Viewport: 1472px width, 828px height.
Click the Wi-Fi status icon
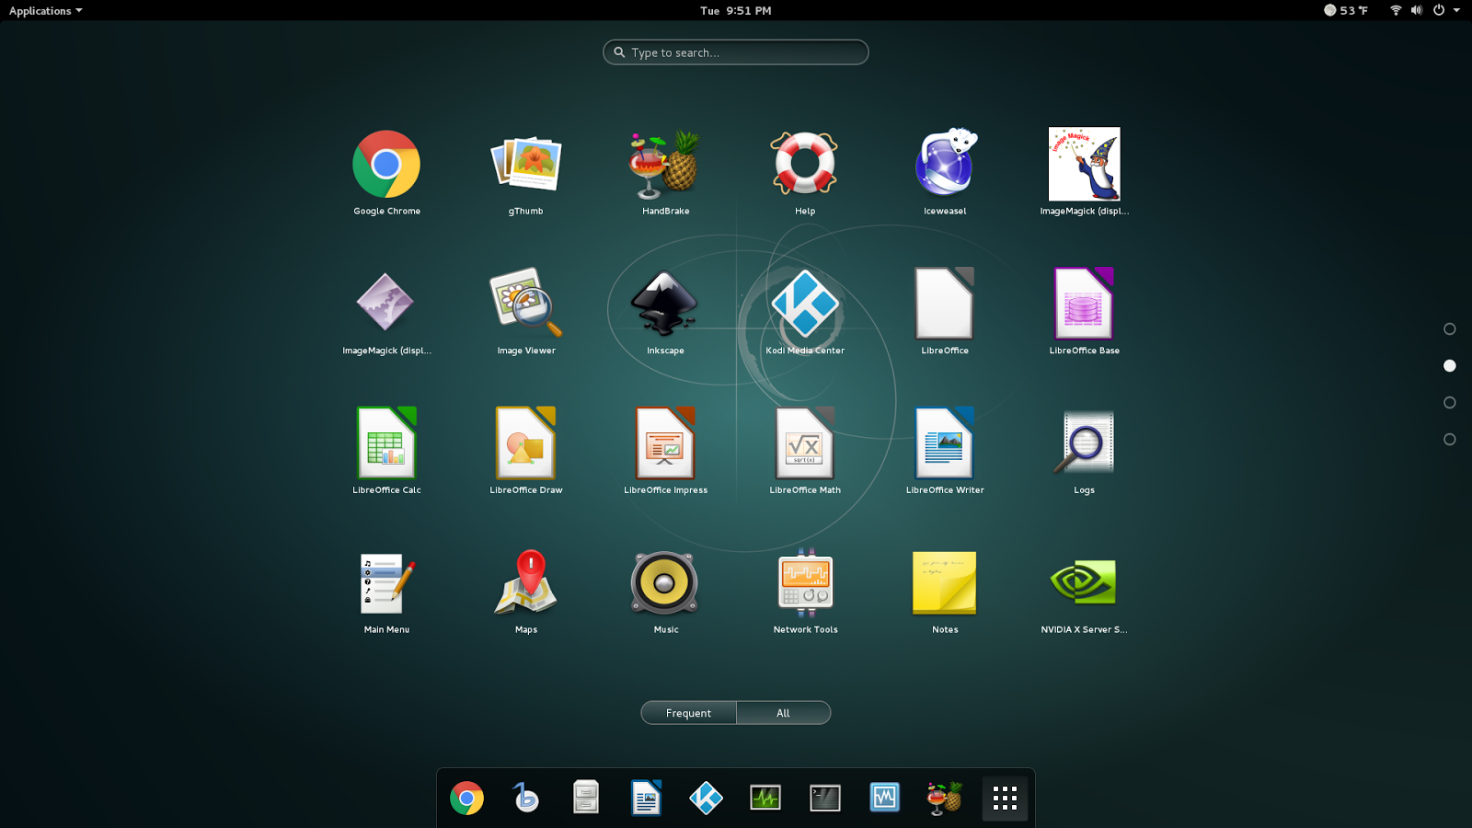[x=1396, y=11]
